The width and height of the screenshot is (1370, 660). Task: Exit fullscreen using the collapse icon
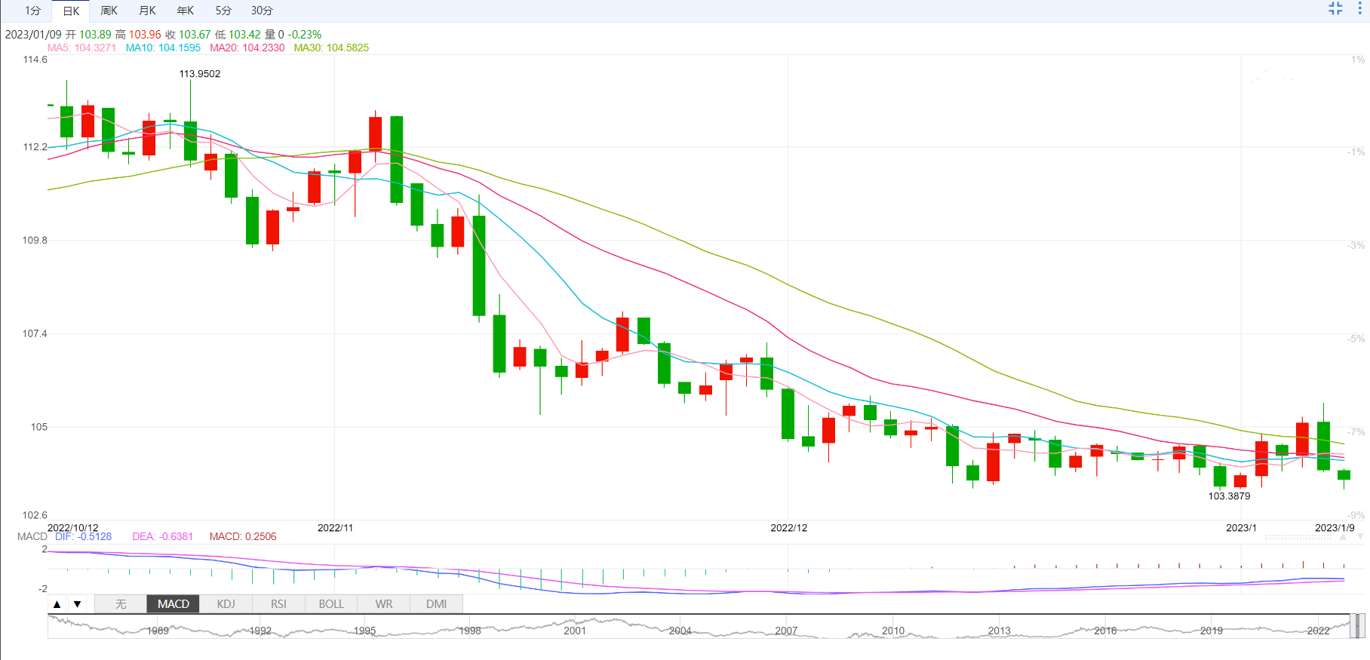point(1335,8)
